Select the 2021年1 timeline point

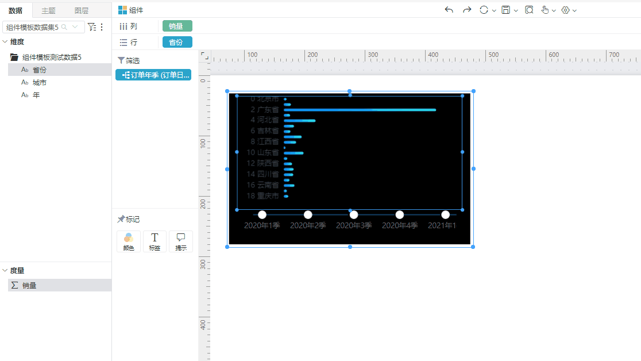point(445,214)
